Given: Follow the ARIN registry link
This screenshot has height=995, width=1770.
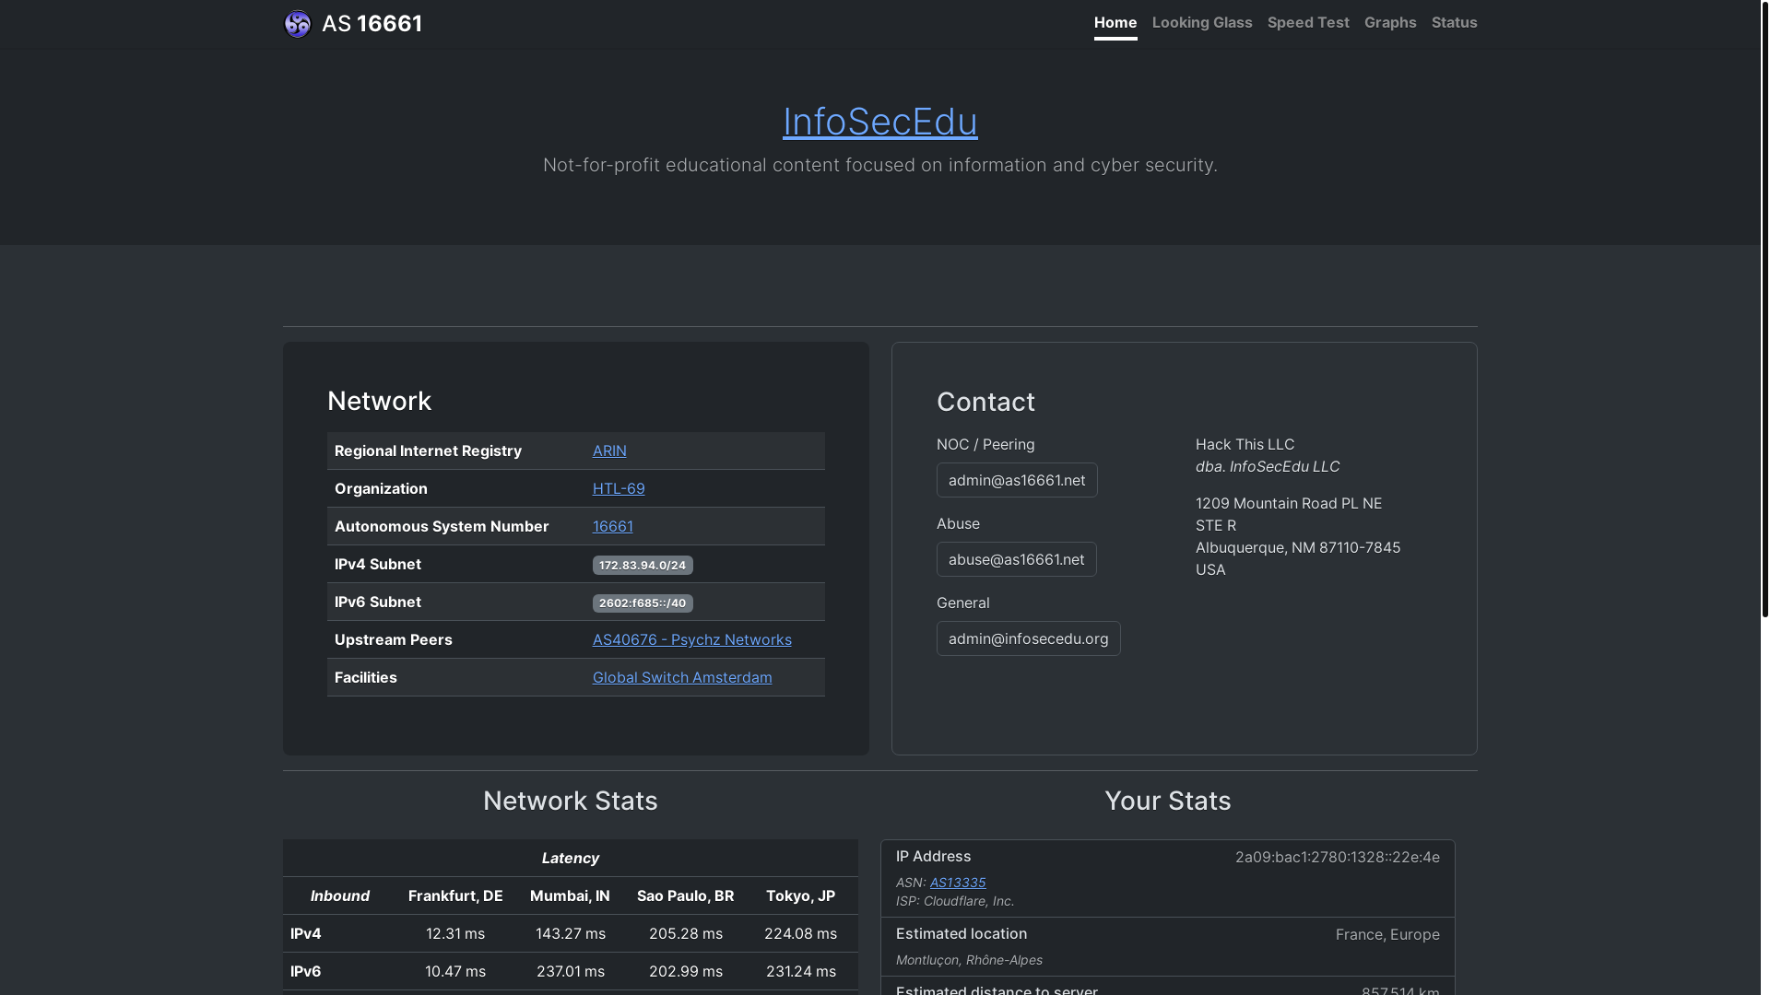Looking at the screenshot, I should [x=609, y=451].
